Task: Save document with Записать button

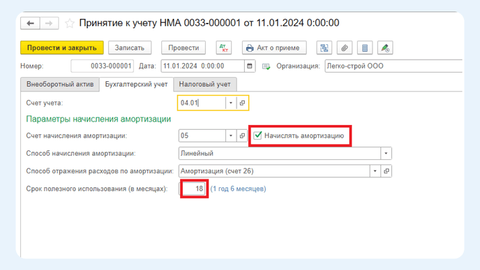Action: 130,48
